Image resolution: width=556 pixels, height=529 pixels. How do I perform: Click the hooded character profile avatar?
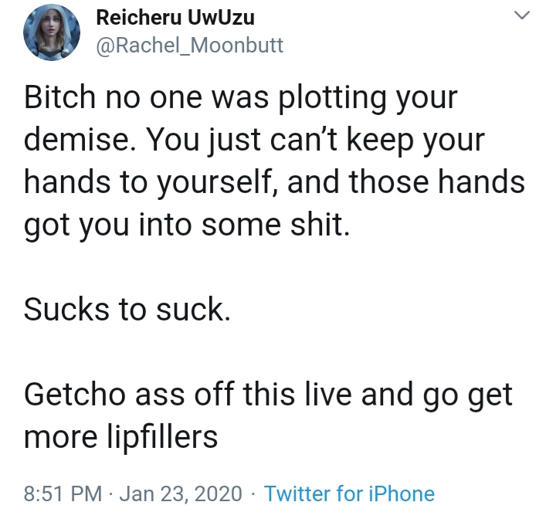click(x=52, y=32)
